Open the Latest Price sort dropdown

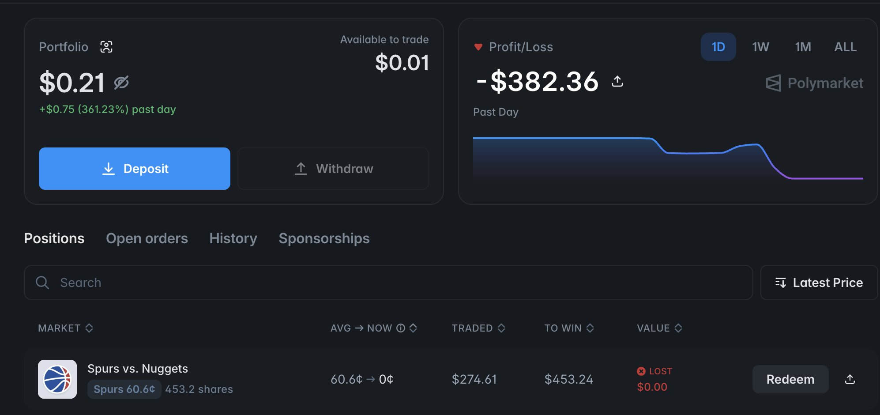[819, 283]
